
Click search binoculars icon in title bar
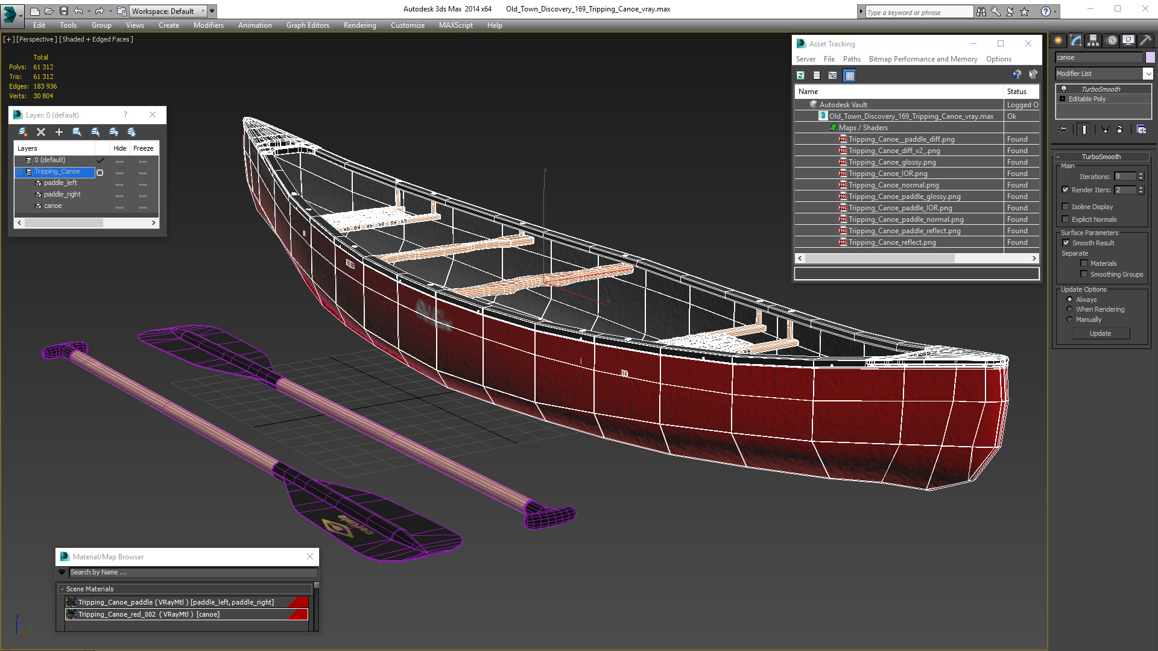981,11
